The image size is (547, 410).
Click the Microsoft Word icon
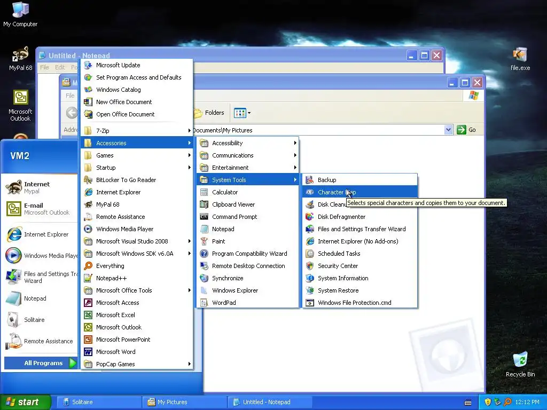[x=88, y=352]
